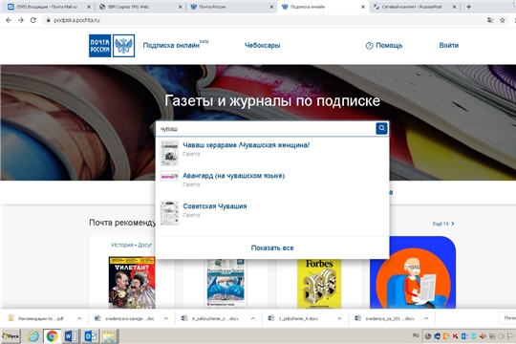Open Outlook from the taskbar

(x=90, y=336)
